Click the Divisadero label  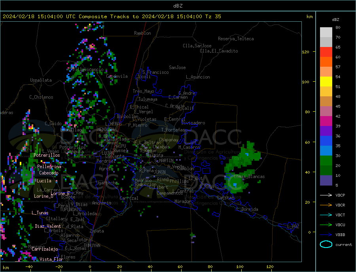coord(193,123)
